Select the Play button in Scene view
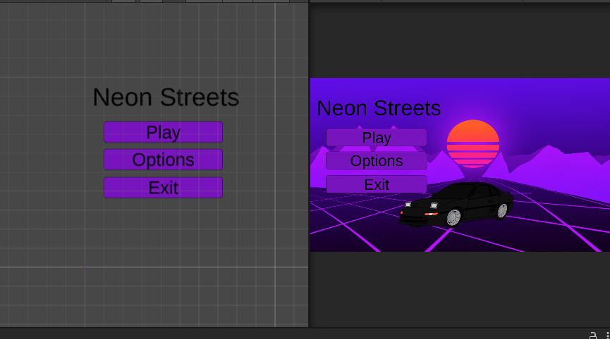610x339 pixels. (163, 132)
